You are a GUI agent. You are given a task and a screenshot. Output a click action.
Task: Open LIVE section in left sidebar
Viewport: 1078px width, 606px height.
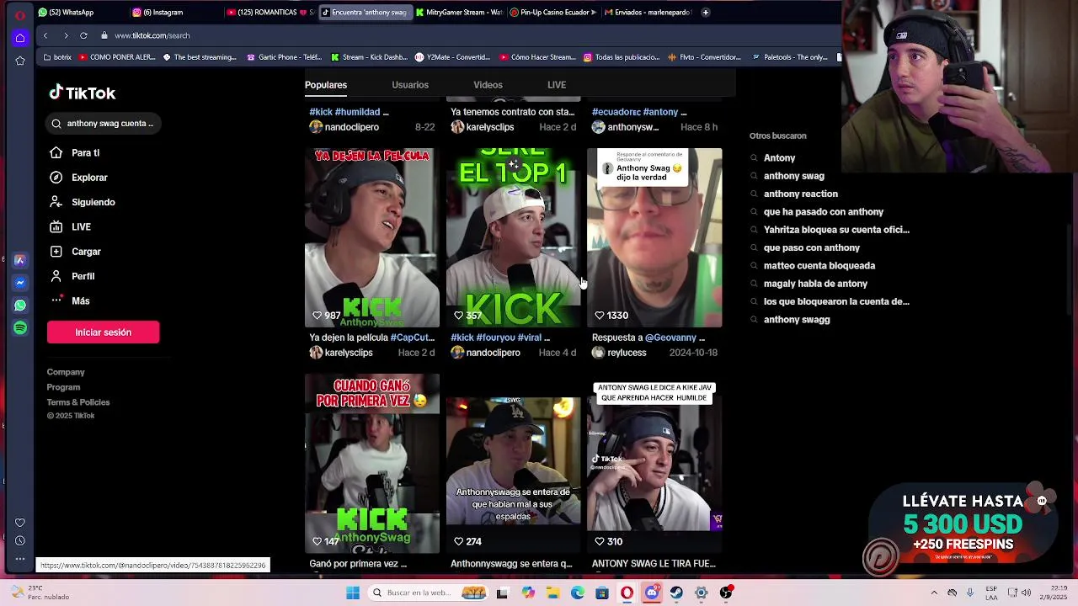click(x=71, y=226)
